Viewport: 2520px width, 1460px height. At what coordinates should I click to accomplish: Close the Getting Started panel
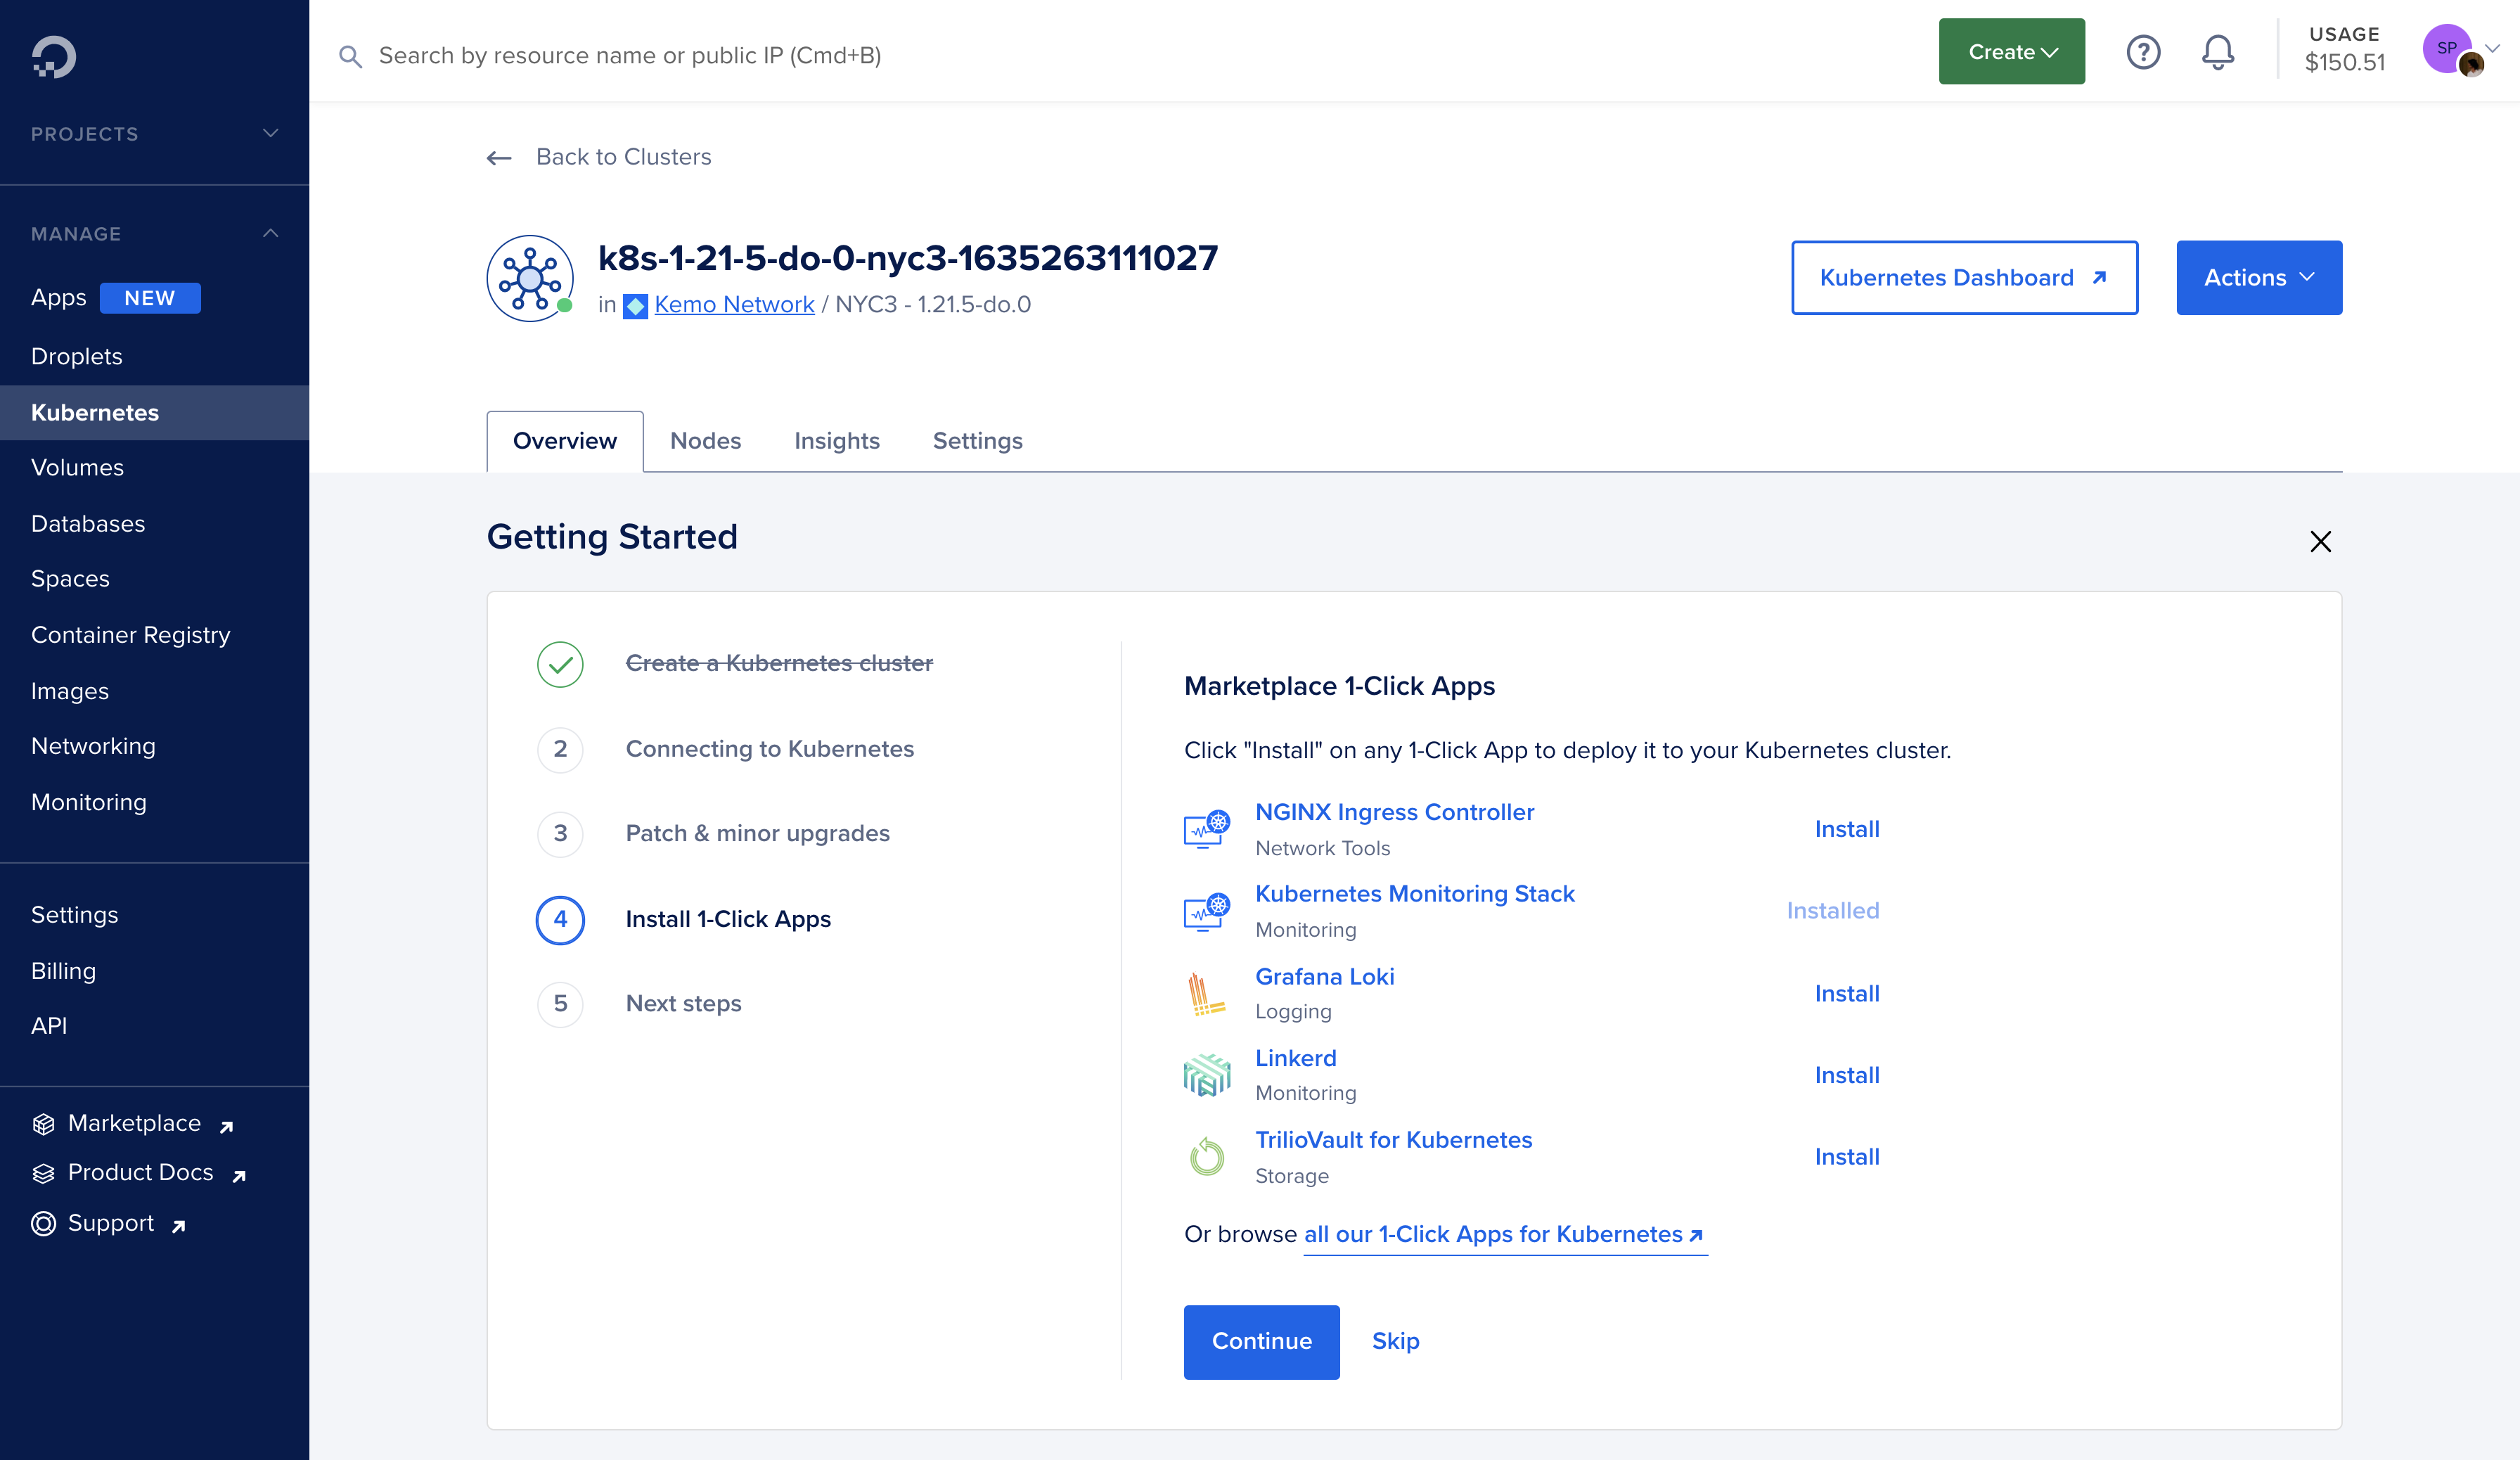[2320, 541]
